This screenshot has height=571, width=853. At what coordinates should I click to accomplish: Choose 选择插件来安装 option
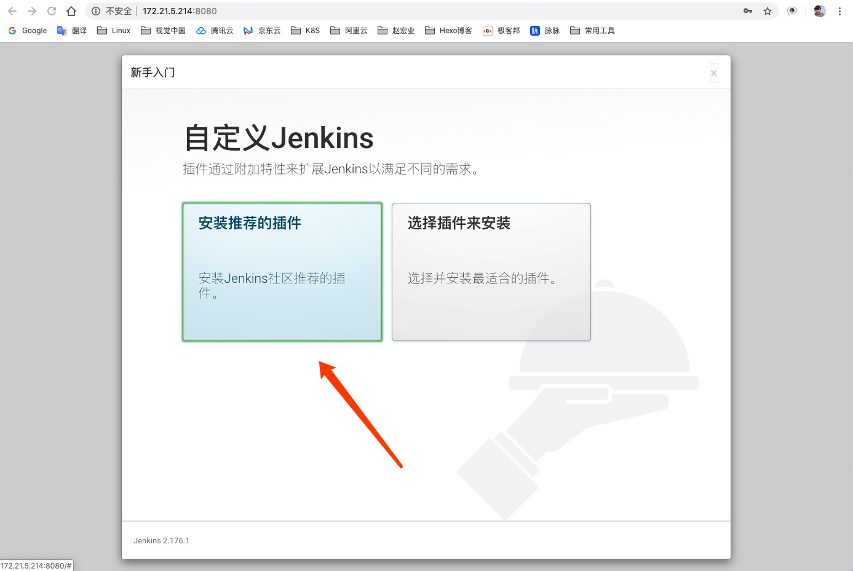pyautogui.click(x=491, y=272)
